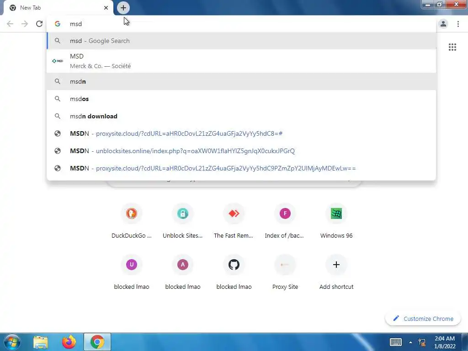
Task: Open MSDN proxysite.cloud suggestion ending with Lw==
Action: [241, 168]
